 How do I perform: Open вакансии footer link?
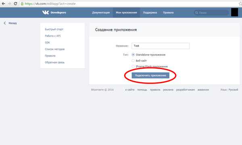tap(203, 90)
